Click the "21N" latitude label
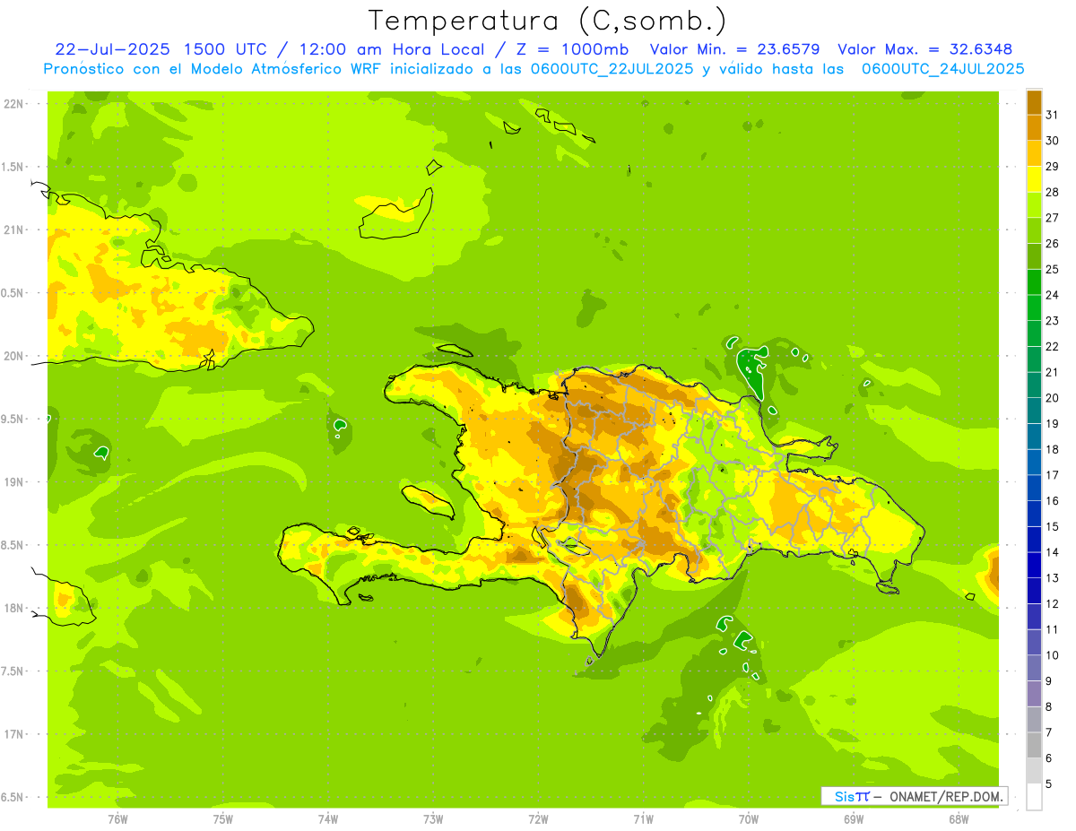The image size is (1076, 831). 13,229
